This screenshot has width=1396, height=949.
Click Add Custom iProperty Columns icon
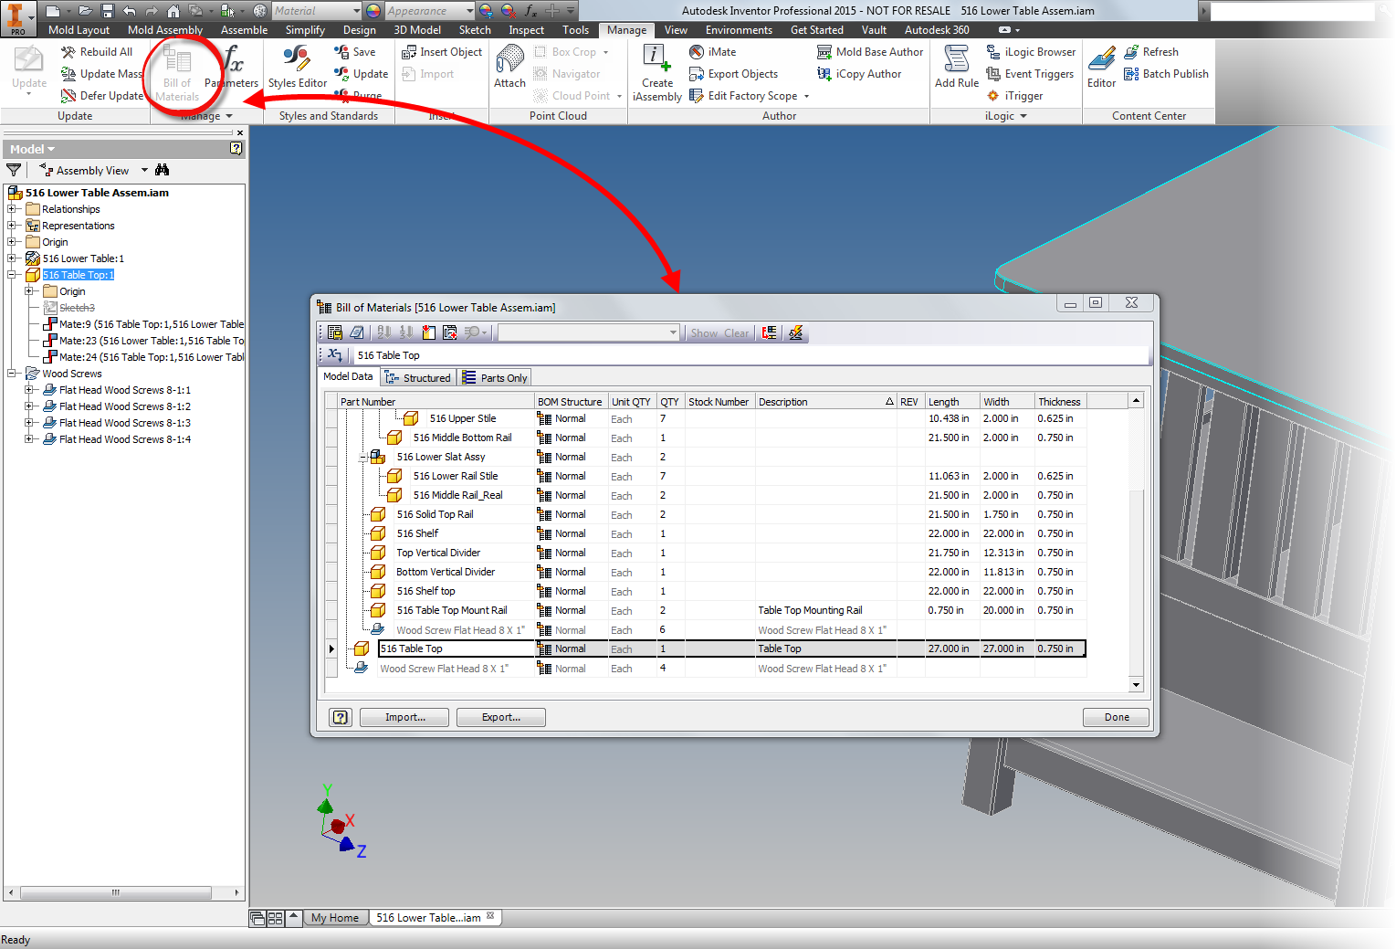(450, 333)
